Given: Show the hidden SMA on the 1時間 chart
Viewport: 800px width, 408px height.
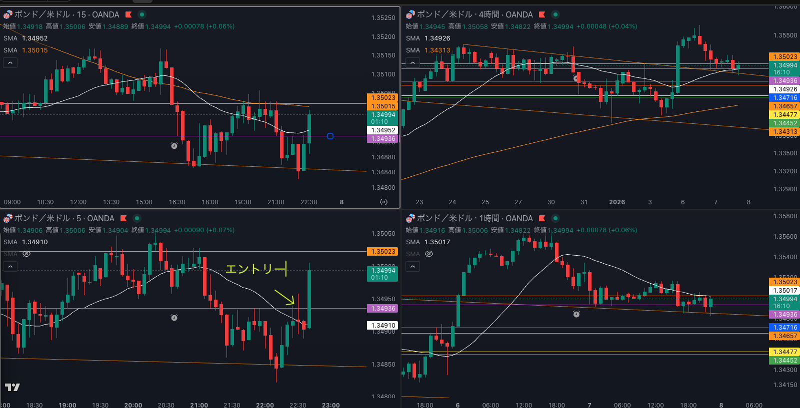Looking at the screenshot, I should click(429, 254).
